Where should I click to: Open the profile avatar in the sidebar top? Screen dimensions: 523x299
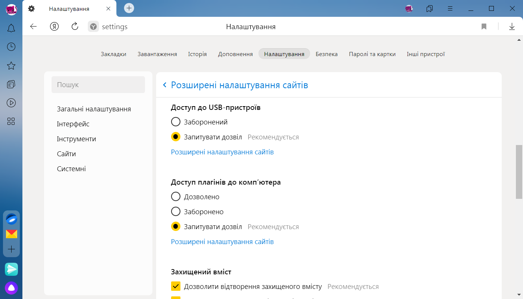point(11,9)
